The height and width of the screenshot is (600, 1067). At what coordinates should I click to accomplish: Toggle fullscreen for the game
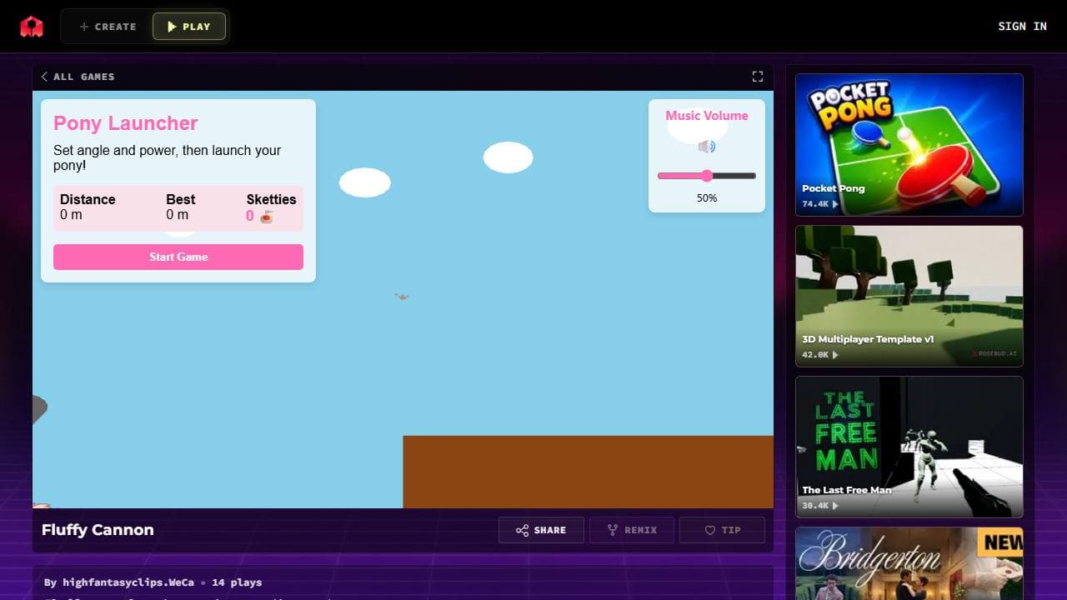click(x=757, y=77)
